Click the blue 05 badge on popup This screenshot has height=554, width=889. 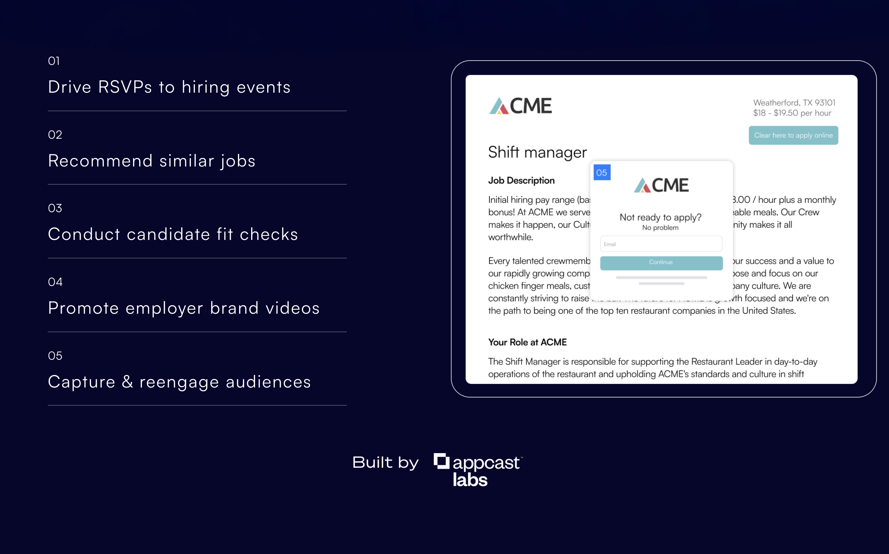[x=601, y=173]
